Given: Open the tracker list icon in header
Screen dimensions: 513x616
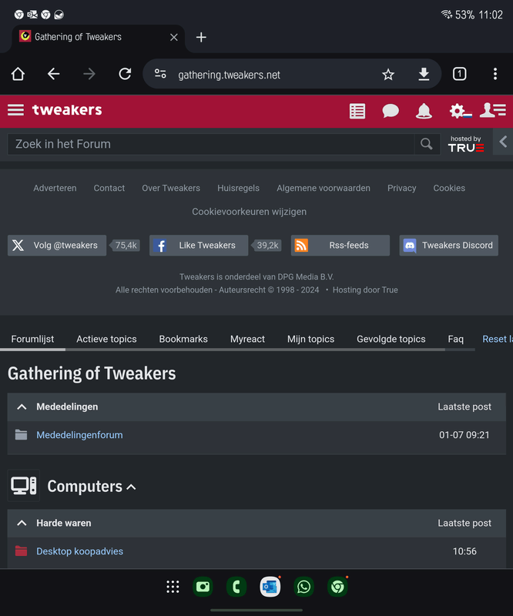Looking at the screenshot, I should [x=357, y=111].
